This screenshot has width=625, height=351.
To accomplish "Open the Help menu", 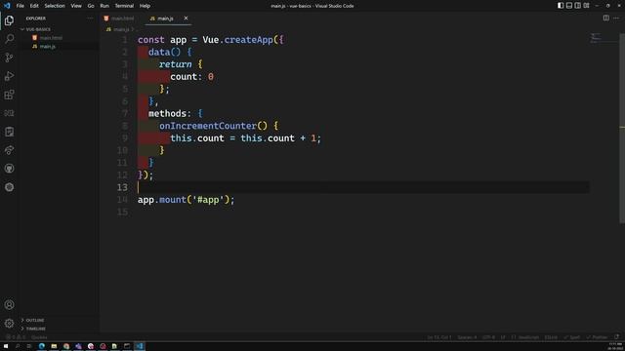I will 145,6.
